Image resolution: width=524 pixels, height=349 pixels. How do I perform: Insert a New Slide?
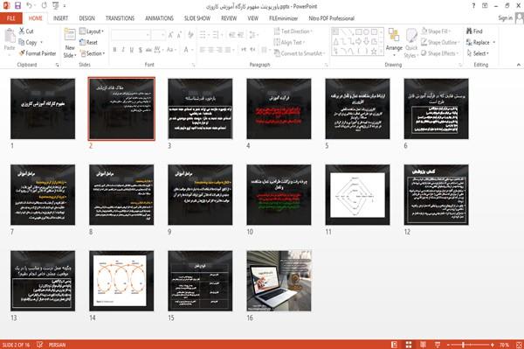pyautogui.click(x=70, y=43)
